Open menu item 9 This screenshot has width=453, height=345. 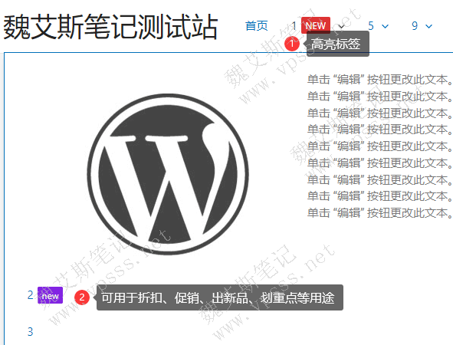(x=415, y=26)
